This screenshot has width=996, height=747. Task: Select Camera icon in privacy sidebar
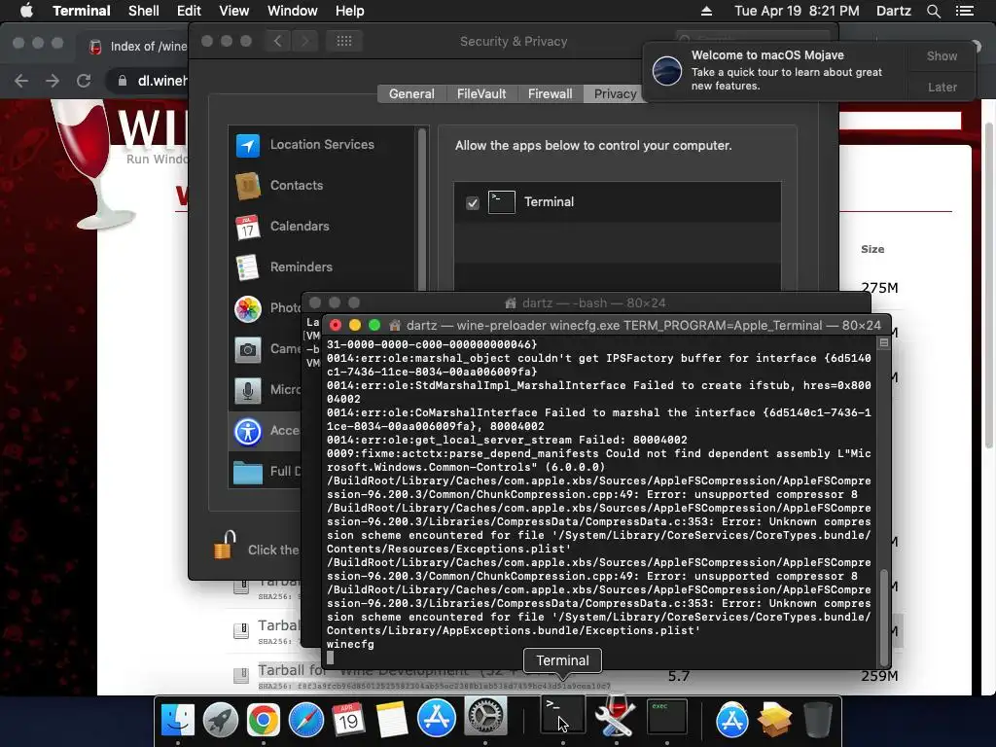[248, 349]
